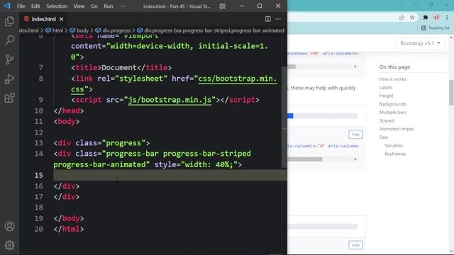Select the index.html editor tab
Image resolution: width=454 pixels, height=255 pixels.
[43, 19]
